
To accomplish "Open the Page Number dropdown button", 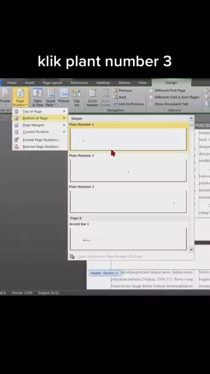I will [20, 97].
